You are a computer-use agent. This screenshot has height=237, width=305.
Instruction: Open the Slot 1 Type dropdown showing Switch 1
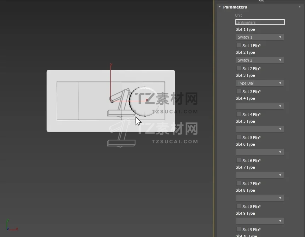[x=260, y=37]
